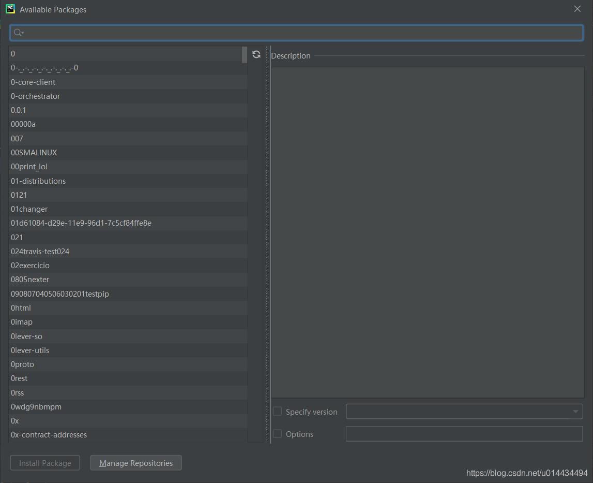Image resolution: width=593 pixels, height=483 pixels.
Task: Select the 02exercicio package
Action: 128,266
